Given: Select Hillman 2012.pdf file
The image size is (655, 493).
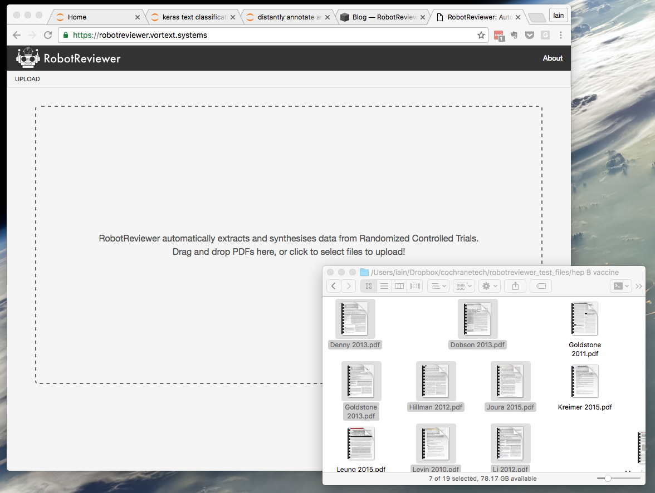Looking at the screenshot, I should [436, 387].
